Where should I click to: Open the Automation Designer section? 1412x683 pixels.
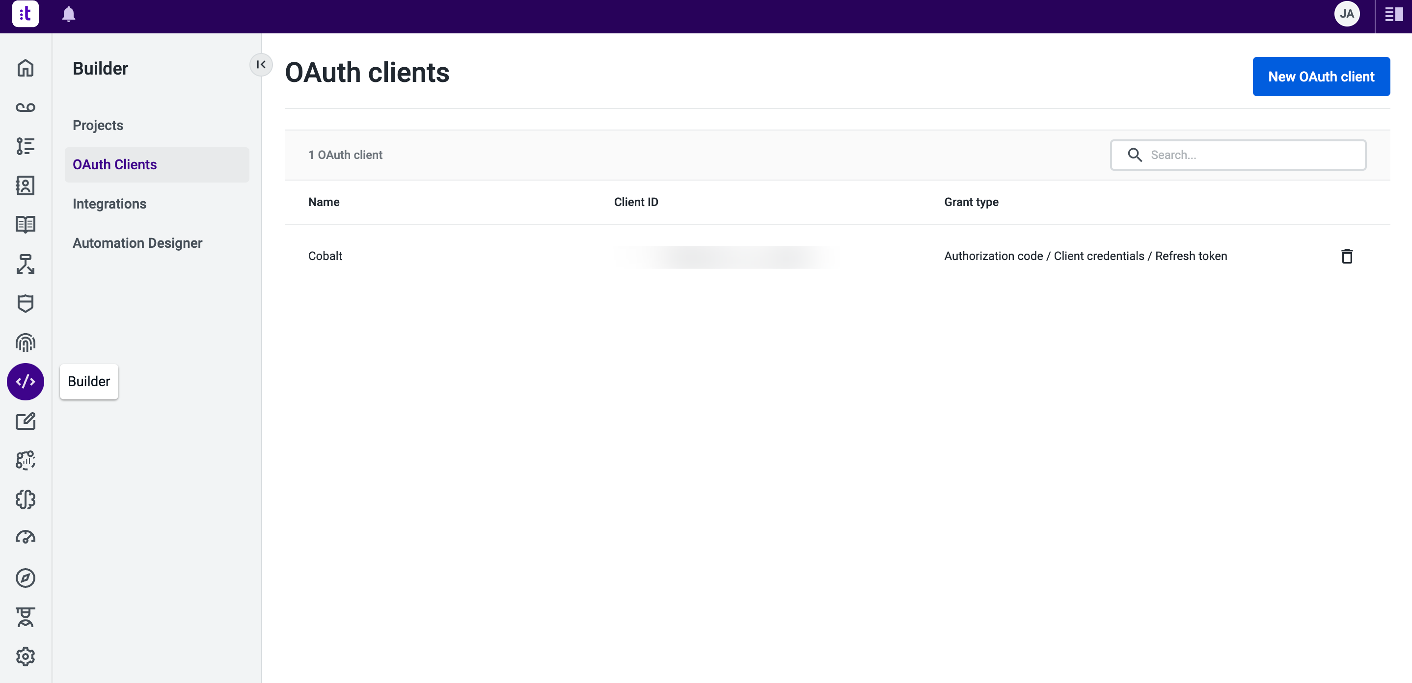pos(137,243)
